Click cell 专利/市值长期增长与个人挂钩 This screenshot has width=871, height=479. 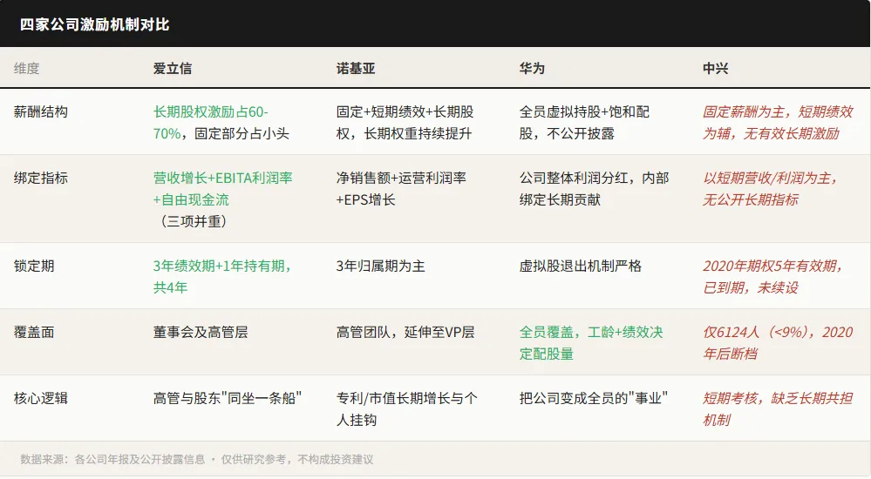406,408
